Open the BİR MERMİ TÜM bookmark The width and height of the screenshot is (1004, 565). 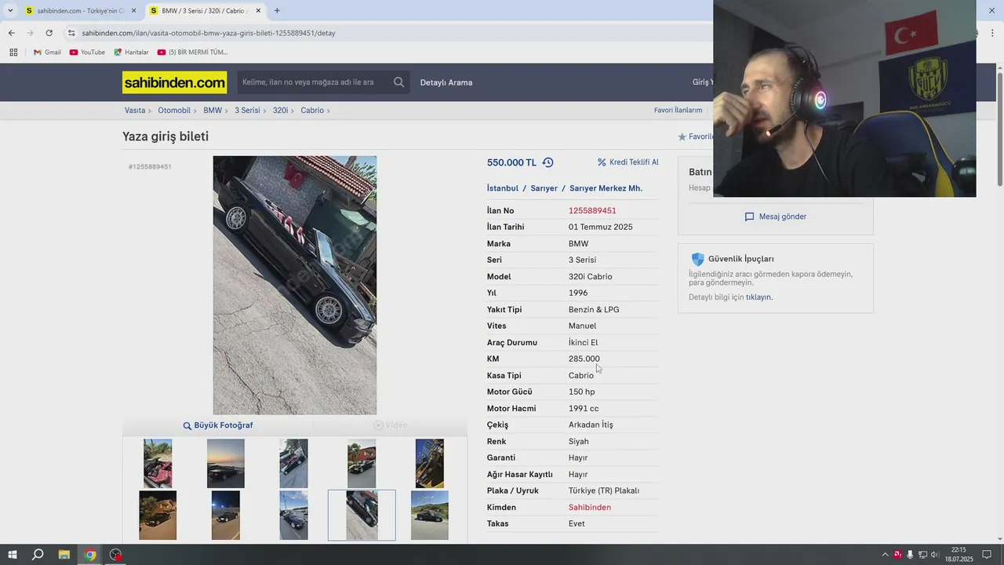[192, 53]
